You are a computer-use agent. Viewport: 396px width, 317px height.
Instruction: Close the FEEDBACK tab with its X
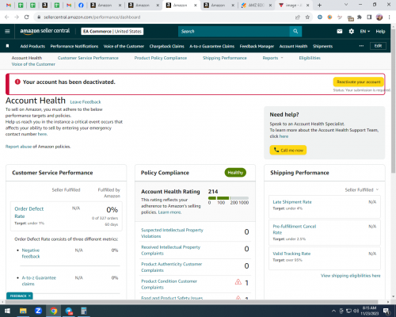(x=29, y=296)
